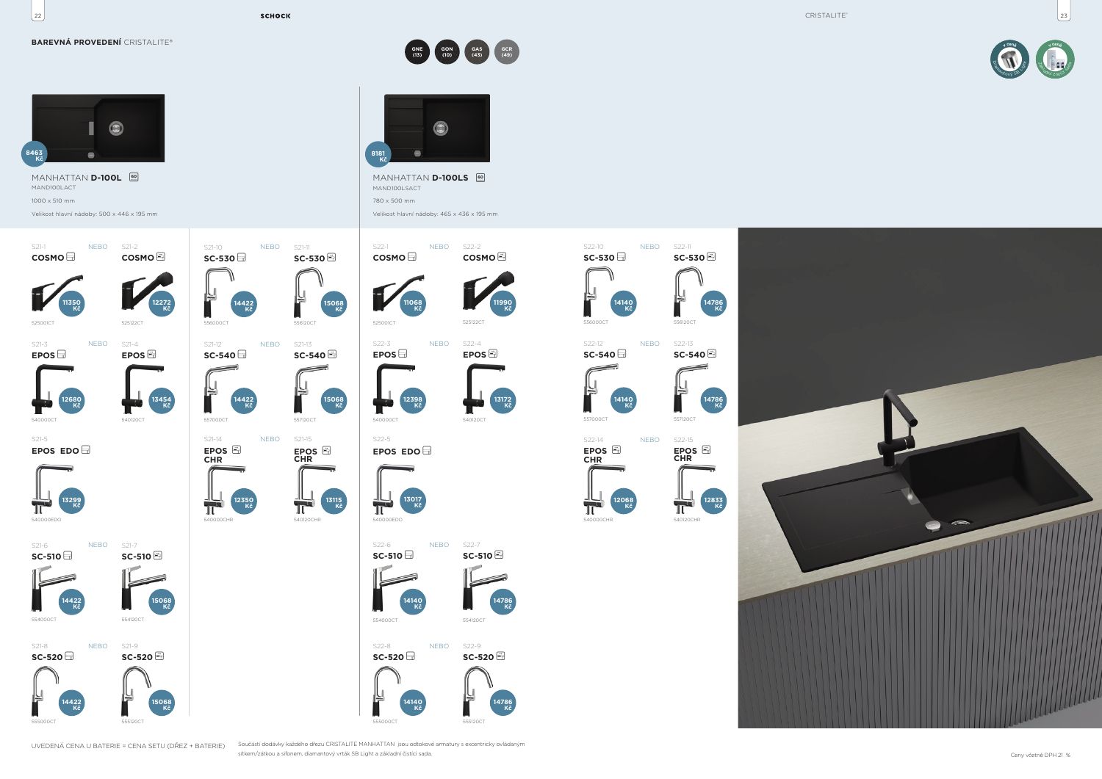Open the Manhattan D-100L sink image

click(98, 128)
